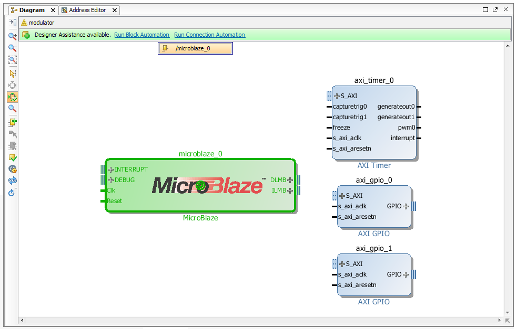Image resolution: width=517 pixels, height=329 pixels.
Task: Click the horizontal scrollbar left arrow
Action: (x=22, y=320)
